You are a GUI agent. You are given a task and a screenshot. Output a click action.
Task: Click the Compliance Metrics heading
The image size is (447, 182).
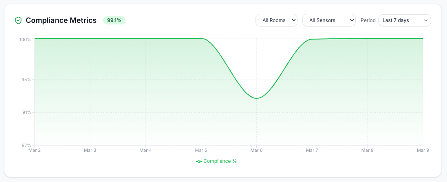tap(61, 20)
